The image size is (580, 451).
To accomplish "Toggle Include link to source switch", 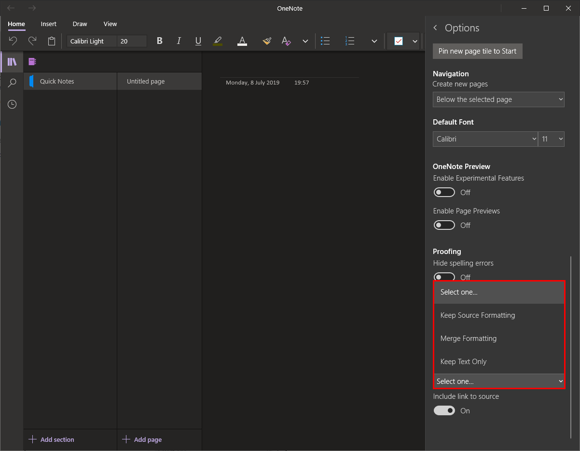I will point(444,410).
